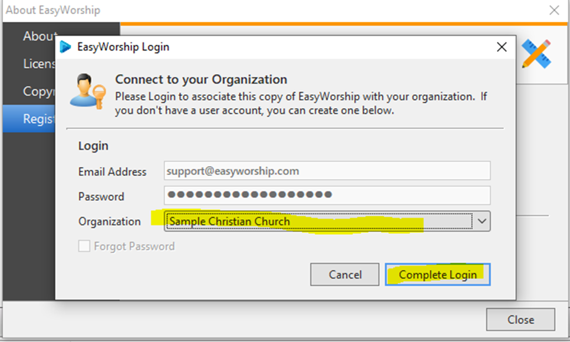Click the pencil and ruler icon
The height and width of the screenshot is (342, 570).
click(x=536, y=54)
